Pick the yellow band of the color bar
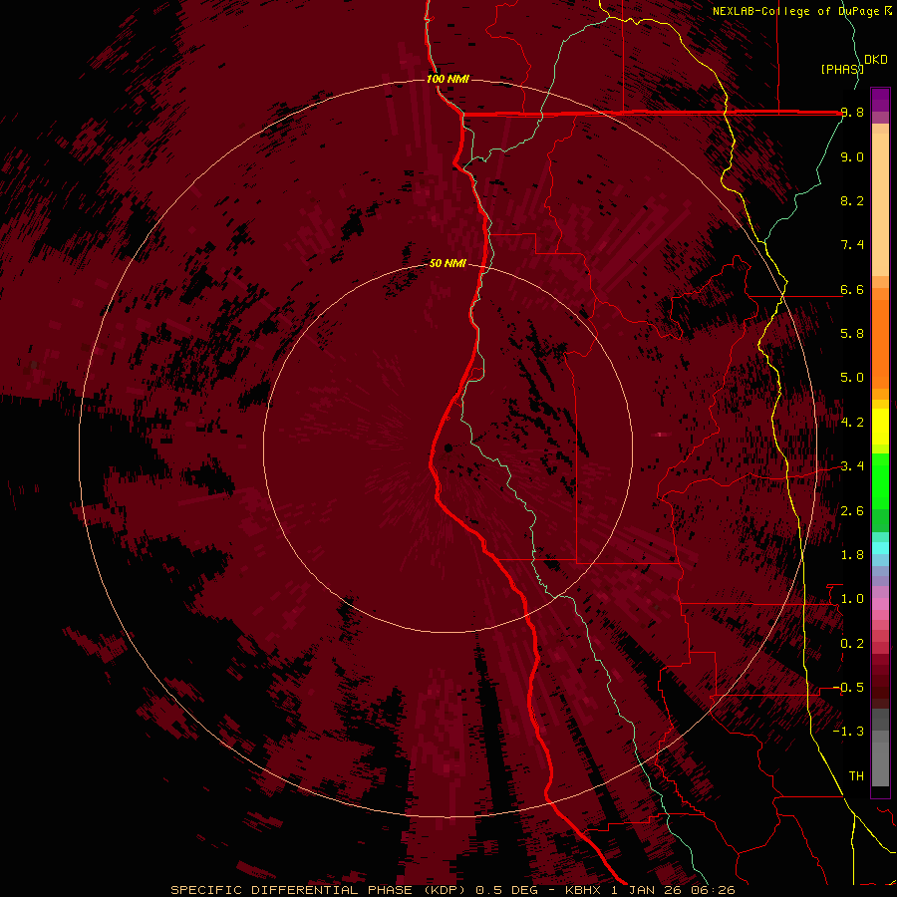This screenshot has height=897, width=897. tap(880, 427)
